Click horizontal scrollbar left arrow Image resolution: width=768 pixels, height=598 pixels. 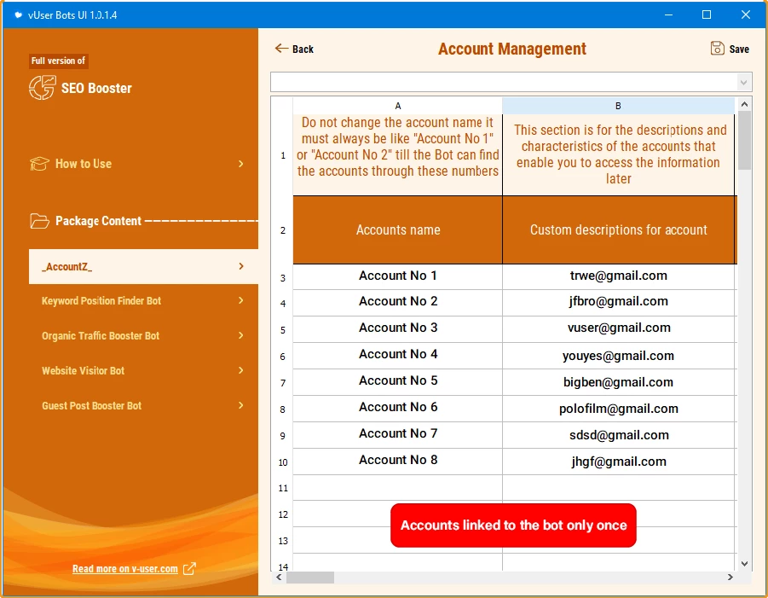(x=279, y=578)
